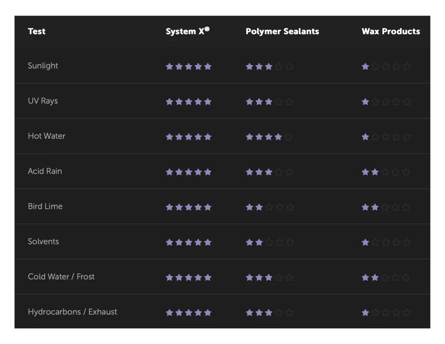445x344 pixels.
Task: Select the System X column header
Action: point(188,31)
